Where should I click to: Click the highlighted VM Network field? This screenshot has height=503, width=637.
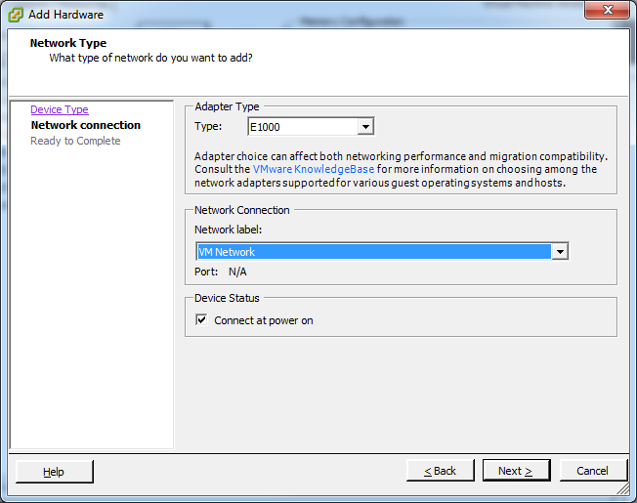(x=374, y=252)
